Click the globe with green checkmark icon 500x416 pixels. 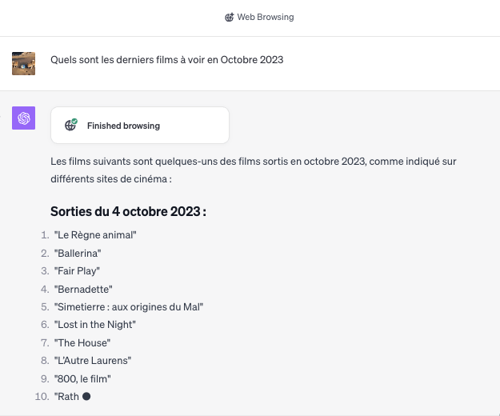70,125
